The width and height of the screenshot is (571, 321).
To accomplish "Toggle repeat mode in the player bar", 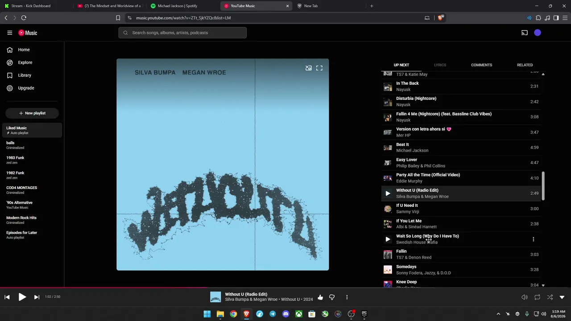I will [x=537, y=297].
